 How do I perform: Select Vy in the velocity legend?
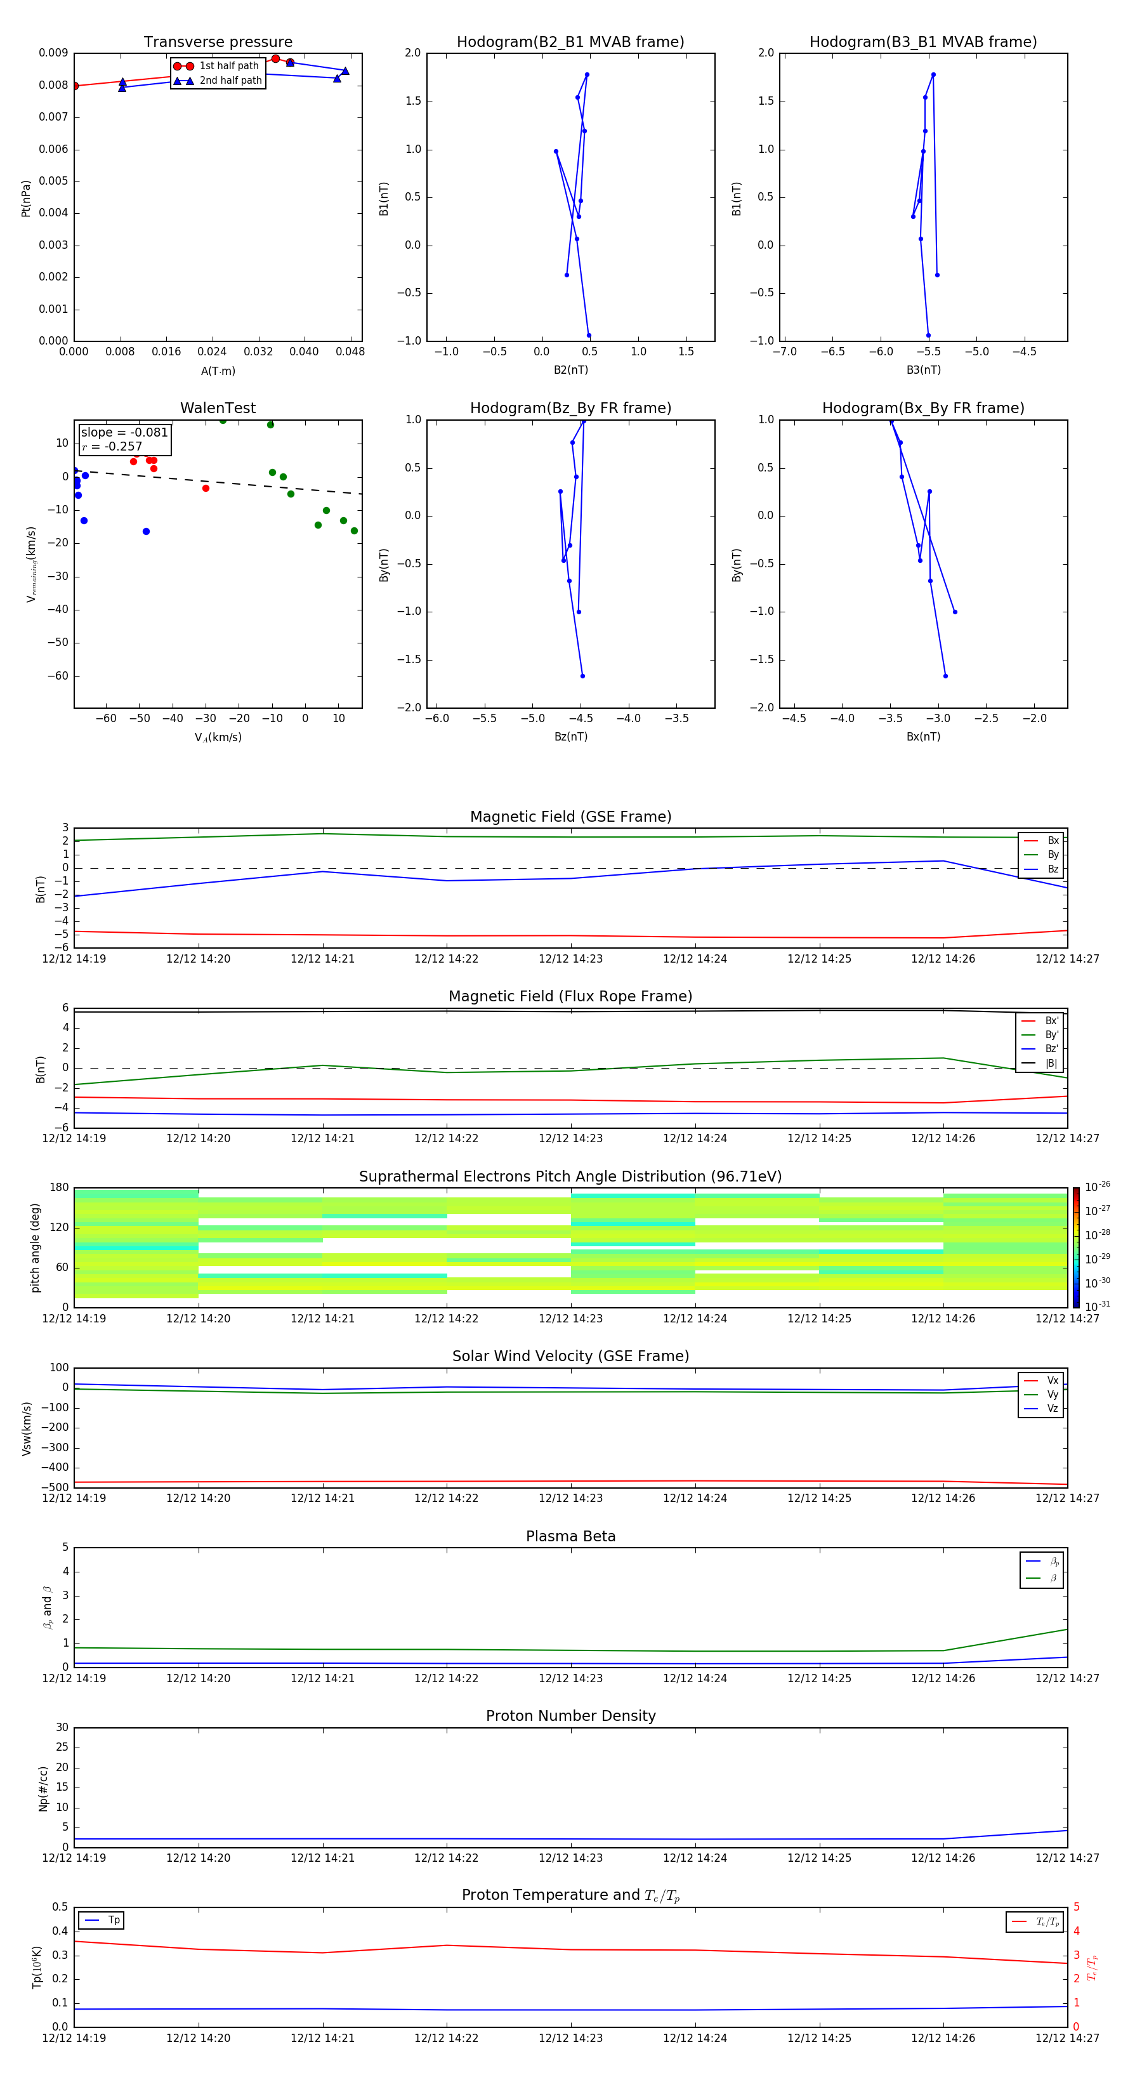click(1041, 1395)
